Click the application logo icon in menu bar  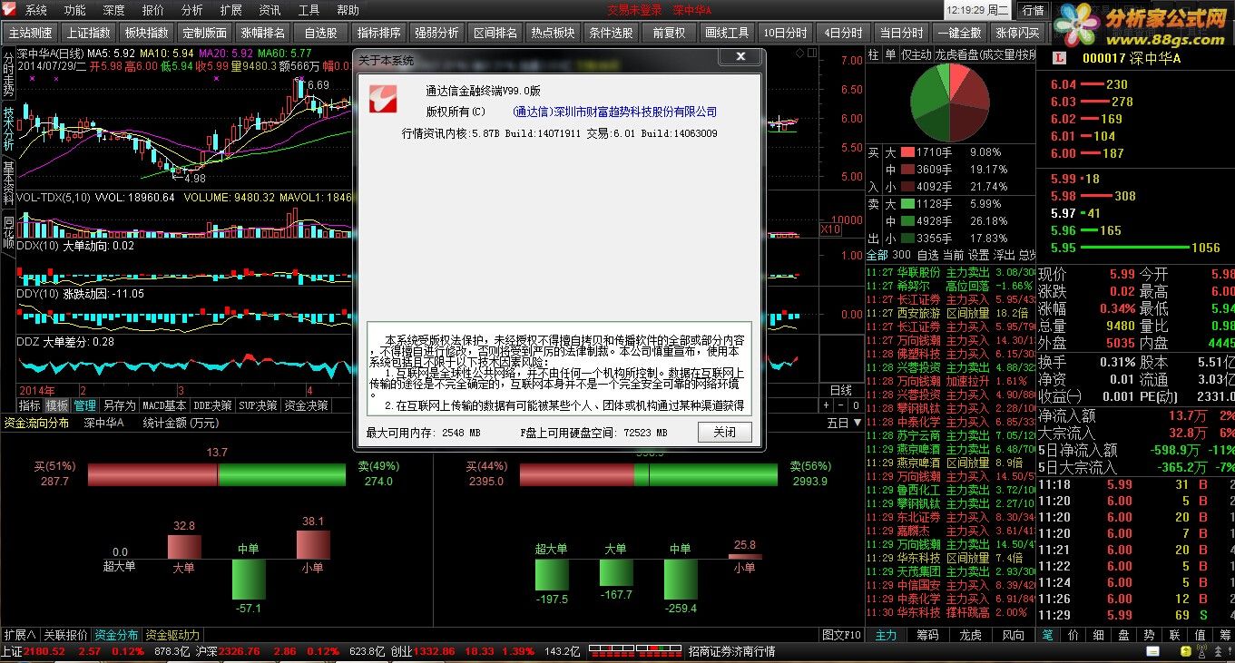(9, 10)
